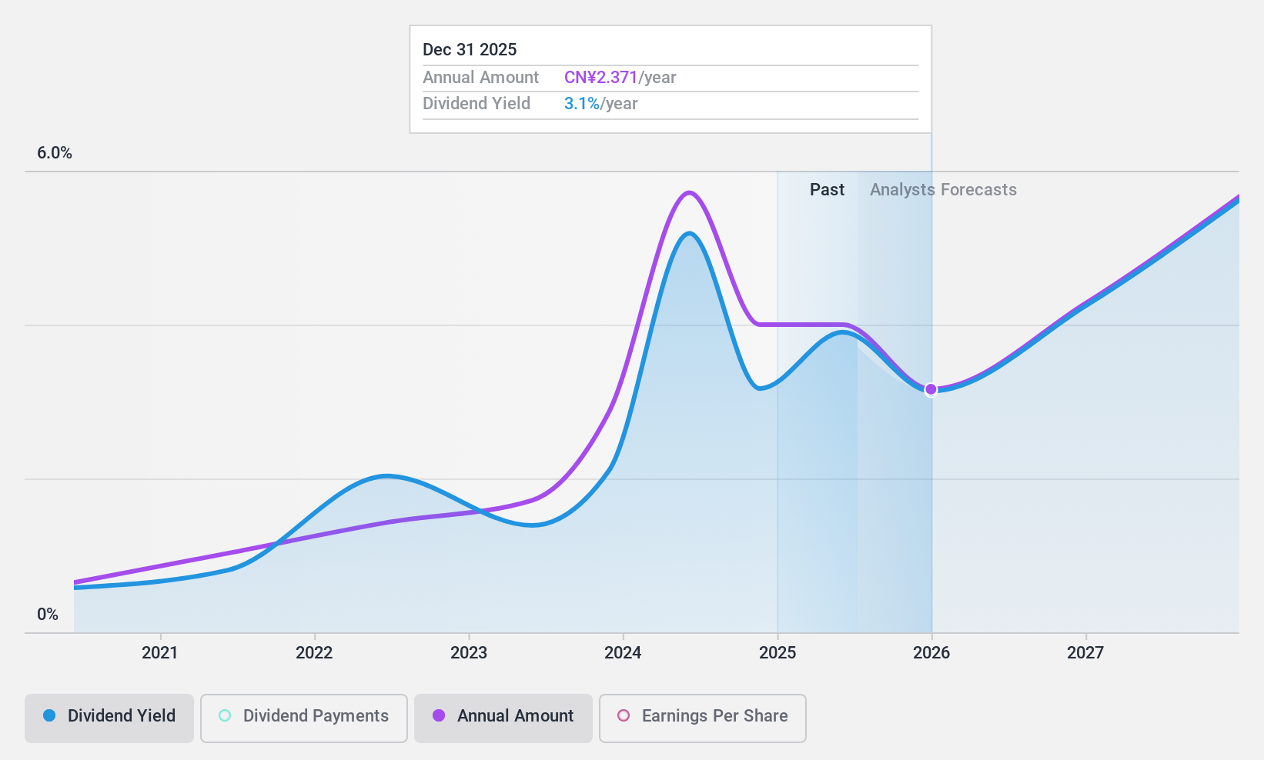This screenshot has height=760, width=1264.
Task: Show the Earnings Per Share series
Action: [703, 718]
